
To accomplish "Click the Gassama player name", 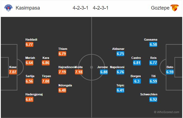I will tap(151, 40).
